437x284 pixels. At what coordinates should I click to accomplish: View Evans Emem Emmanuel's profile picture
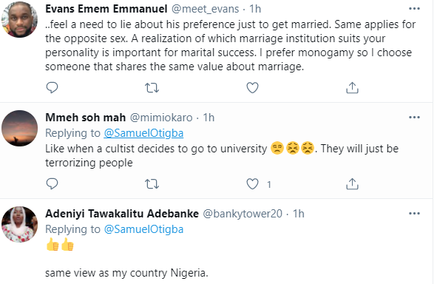[19, 19]
